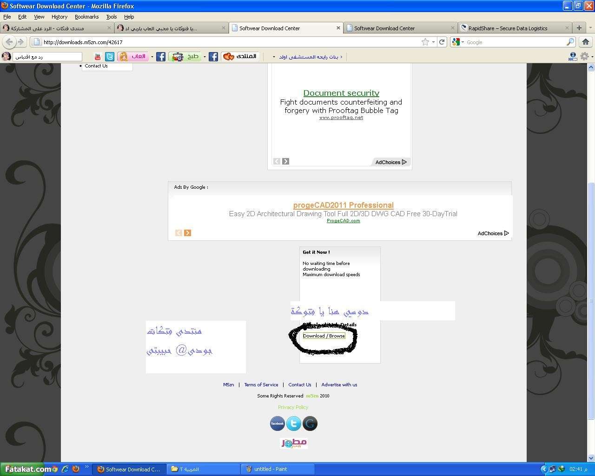Close the active Softwear Download Center tab
Image resolution: width=595 pixels, height=476 pixels.
click(x=338, y=28)
